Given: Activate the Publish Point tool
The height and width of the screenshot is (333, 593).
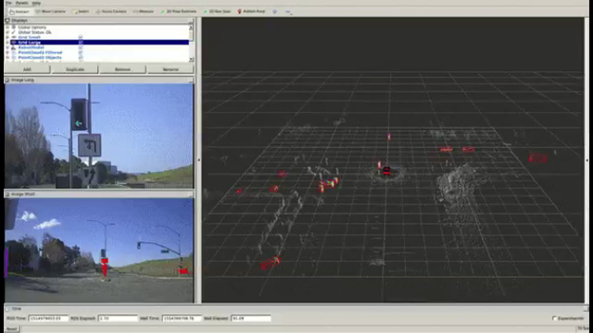Looking at the screenshot, I should coord(252,12).
